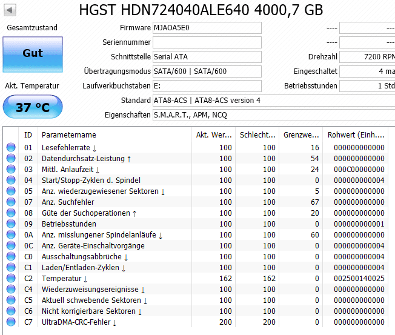Viewport: 395px width, 335px height.
Task: Select the Wiederzuweisungsereignisse parameter name
Action: click(90, 290)
